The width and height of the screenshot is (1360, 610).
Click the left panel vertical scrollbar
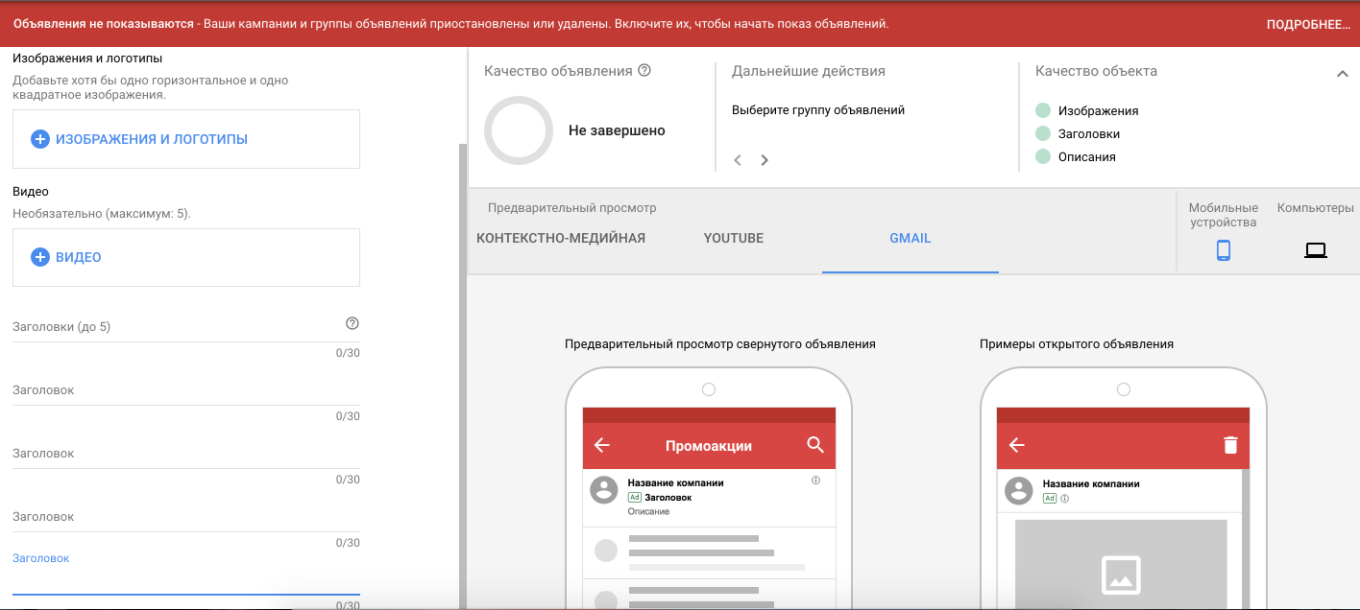coord(462,374)
